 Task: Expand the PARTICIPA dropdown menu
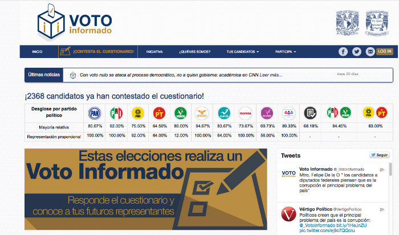click(x=286, y=52)
